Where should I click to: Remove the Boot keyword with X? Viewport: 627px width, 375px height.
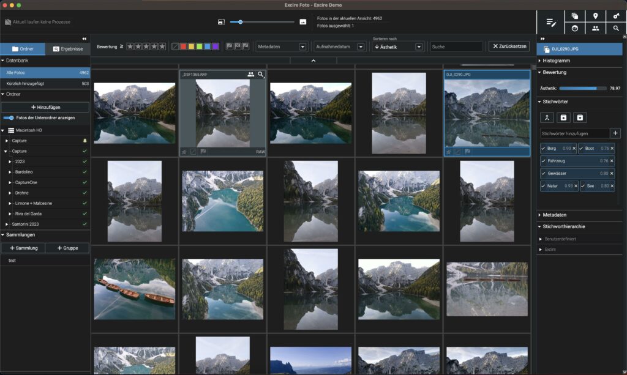click(612, 149)
